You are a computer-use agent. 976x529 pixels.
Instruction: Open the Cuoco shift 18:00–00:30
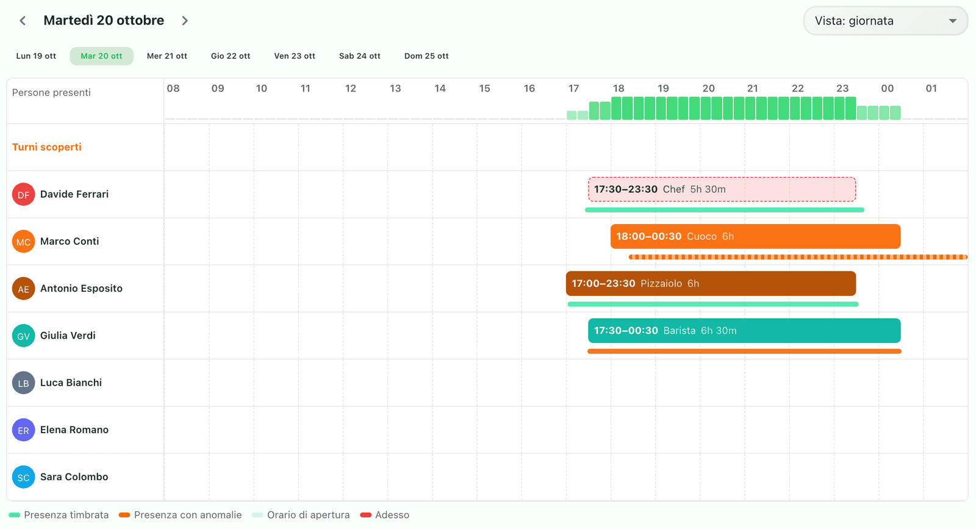[x=755, y=236]
